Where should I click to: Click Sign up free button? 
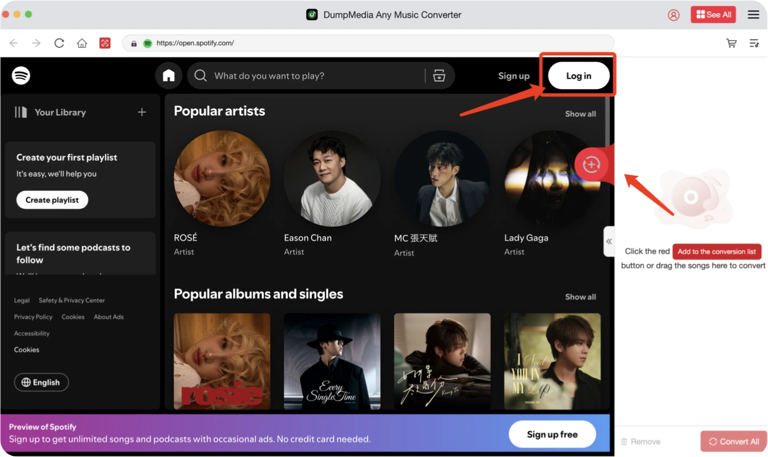coord(552,435)
